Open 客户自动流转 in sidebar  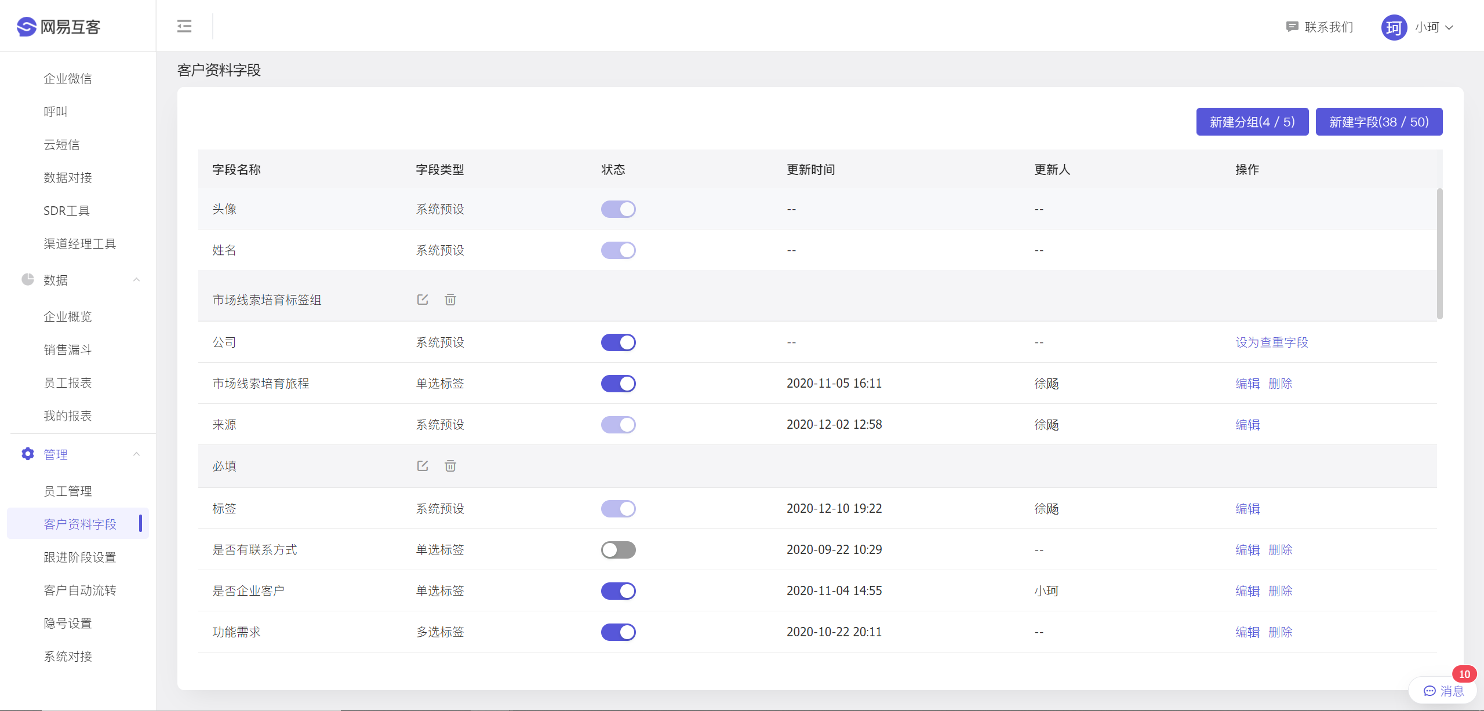click(x=80, y=590)
